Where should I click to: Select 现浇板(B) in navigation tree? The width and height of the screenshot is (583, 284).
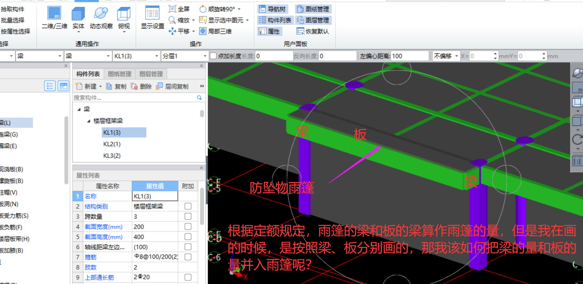pos(12,169)
